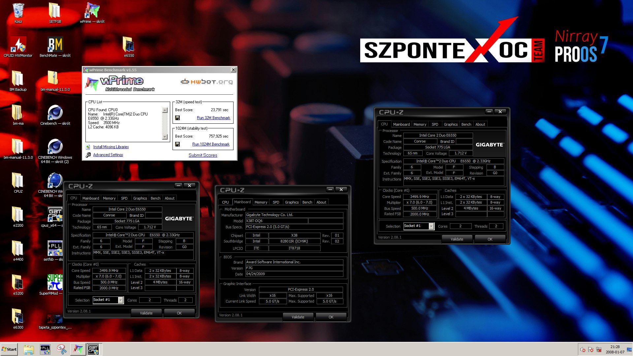Select the e4400 folder icon

click(x=18, y=251)
